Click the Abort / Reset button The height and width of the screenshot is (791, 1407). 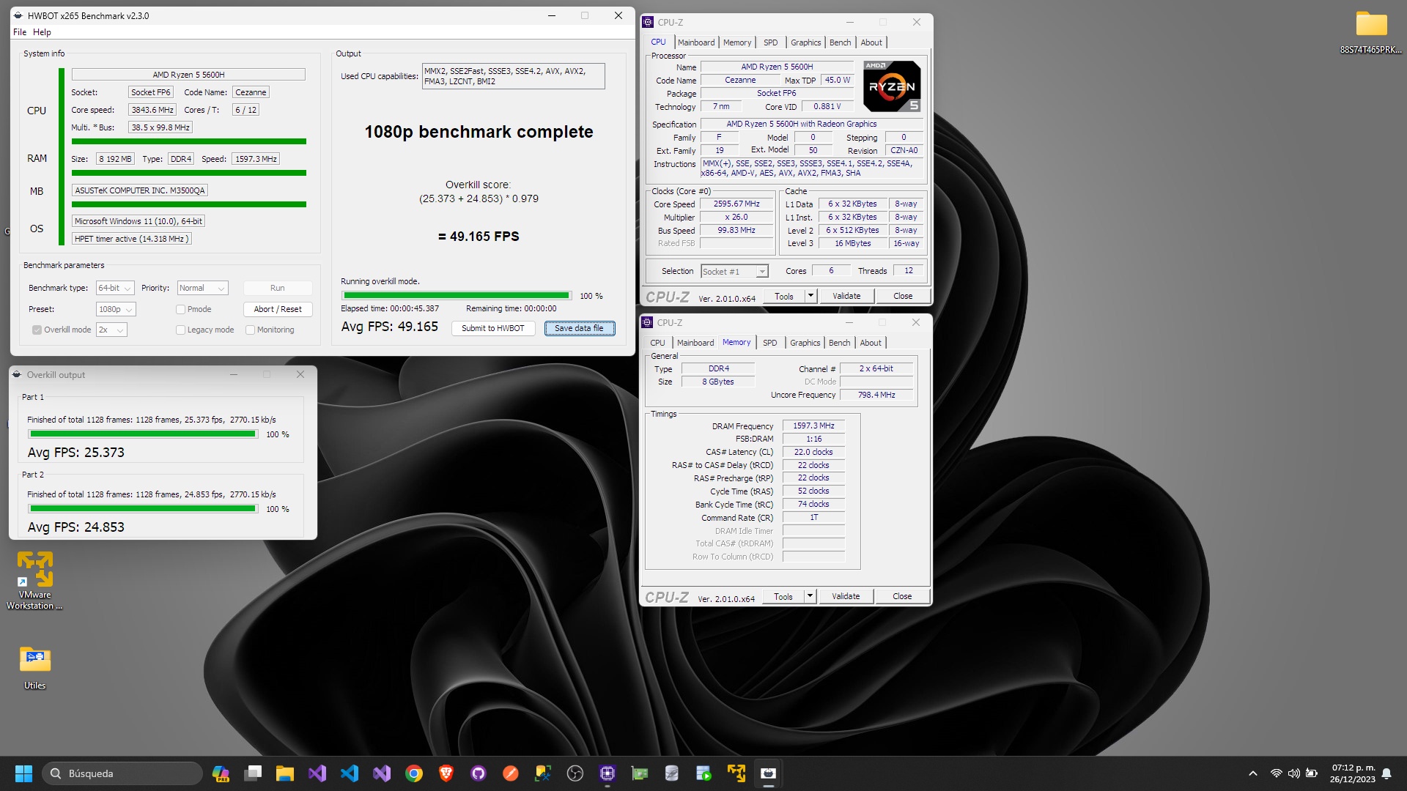point(278,309)
